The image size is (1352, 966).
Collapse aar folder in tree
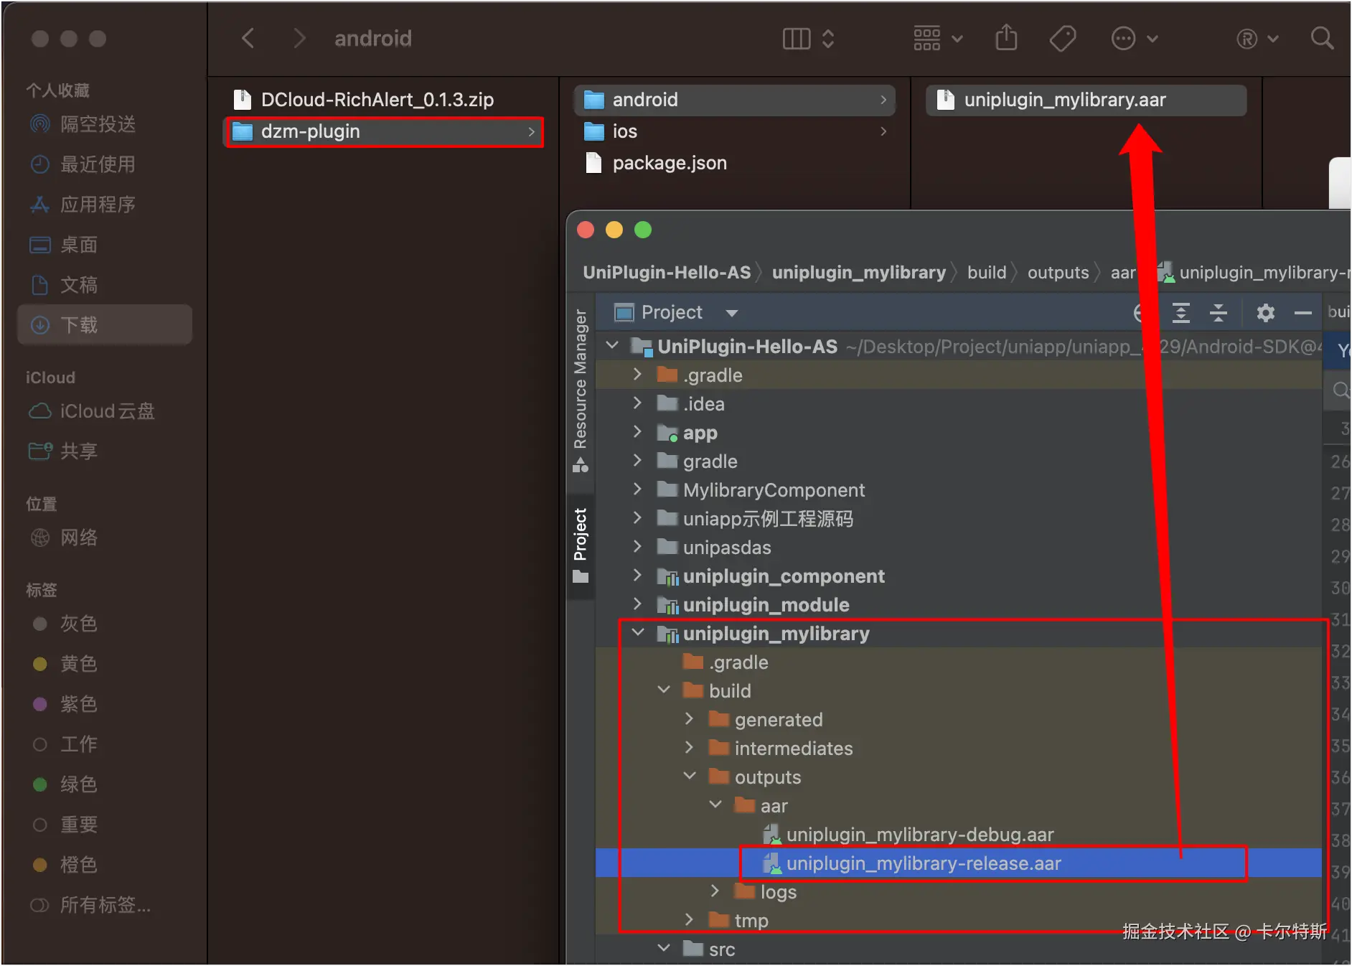tap(715, 805)
